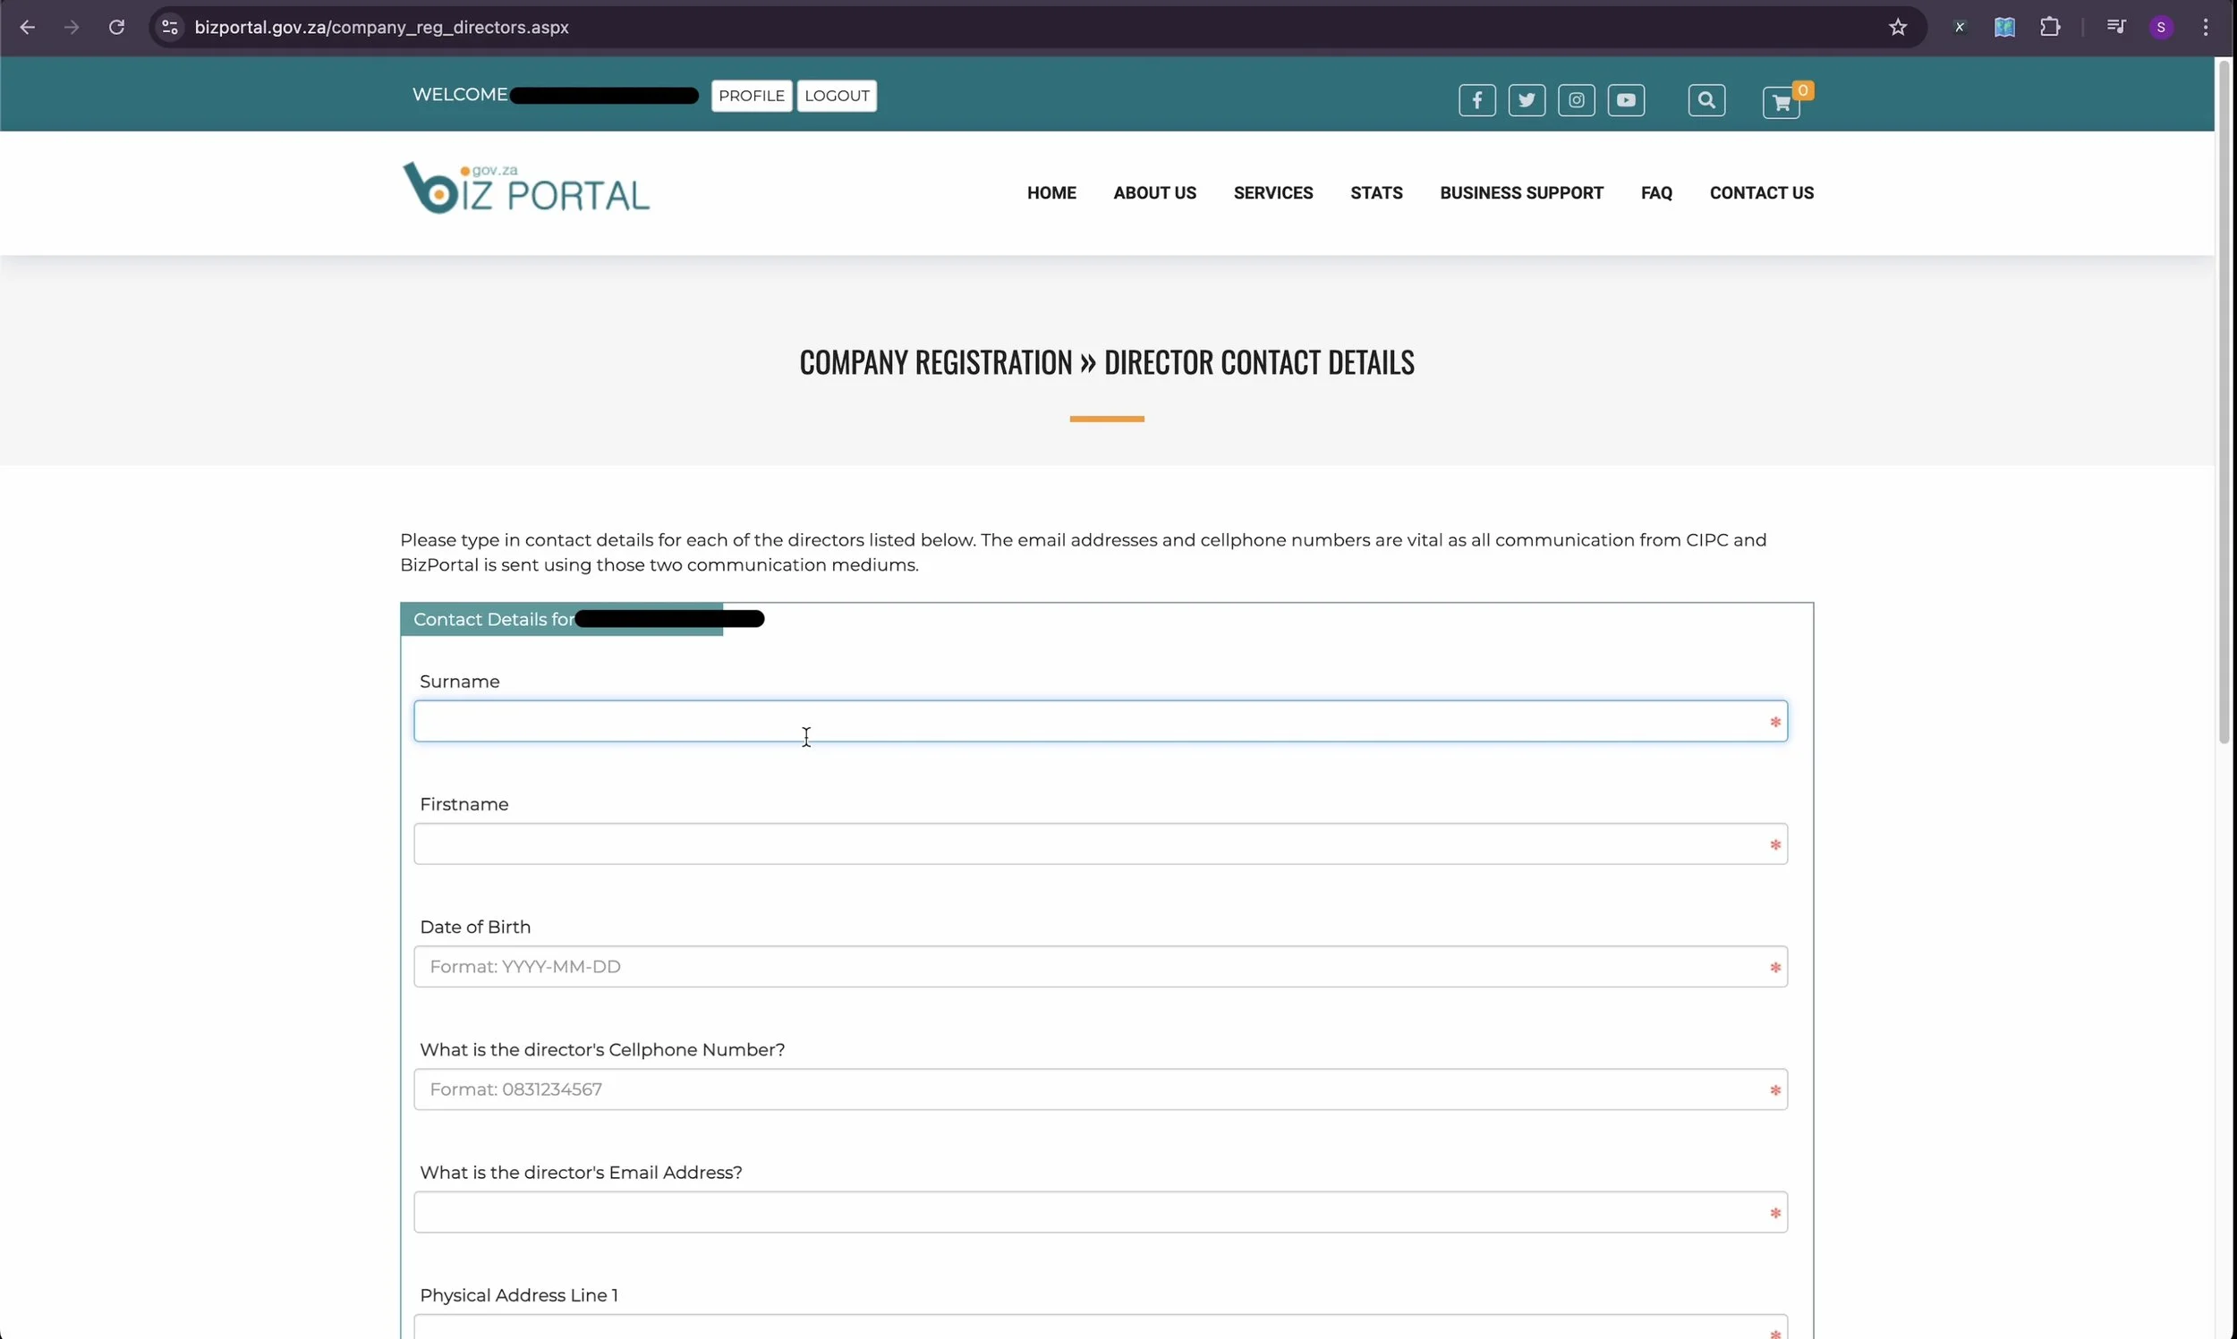Open Chrome three-dot menu
This screenshot has height=1339, width=2237.
[2206, 27]
